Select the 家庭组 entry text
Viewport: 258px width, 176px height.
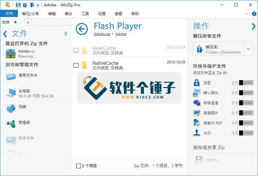[x=24, y=122]
